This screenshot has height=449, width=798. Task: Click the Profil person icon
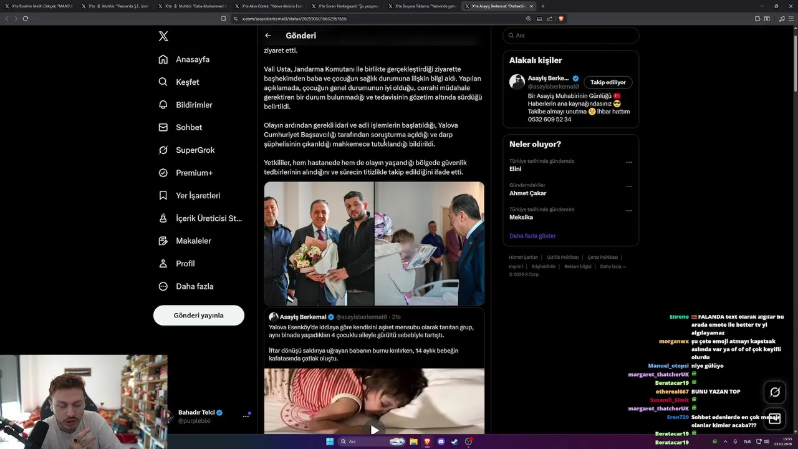163,263
